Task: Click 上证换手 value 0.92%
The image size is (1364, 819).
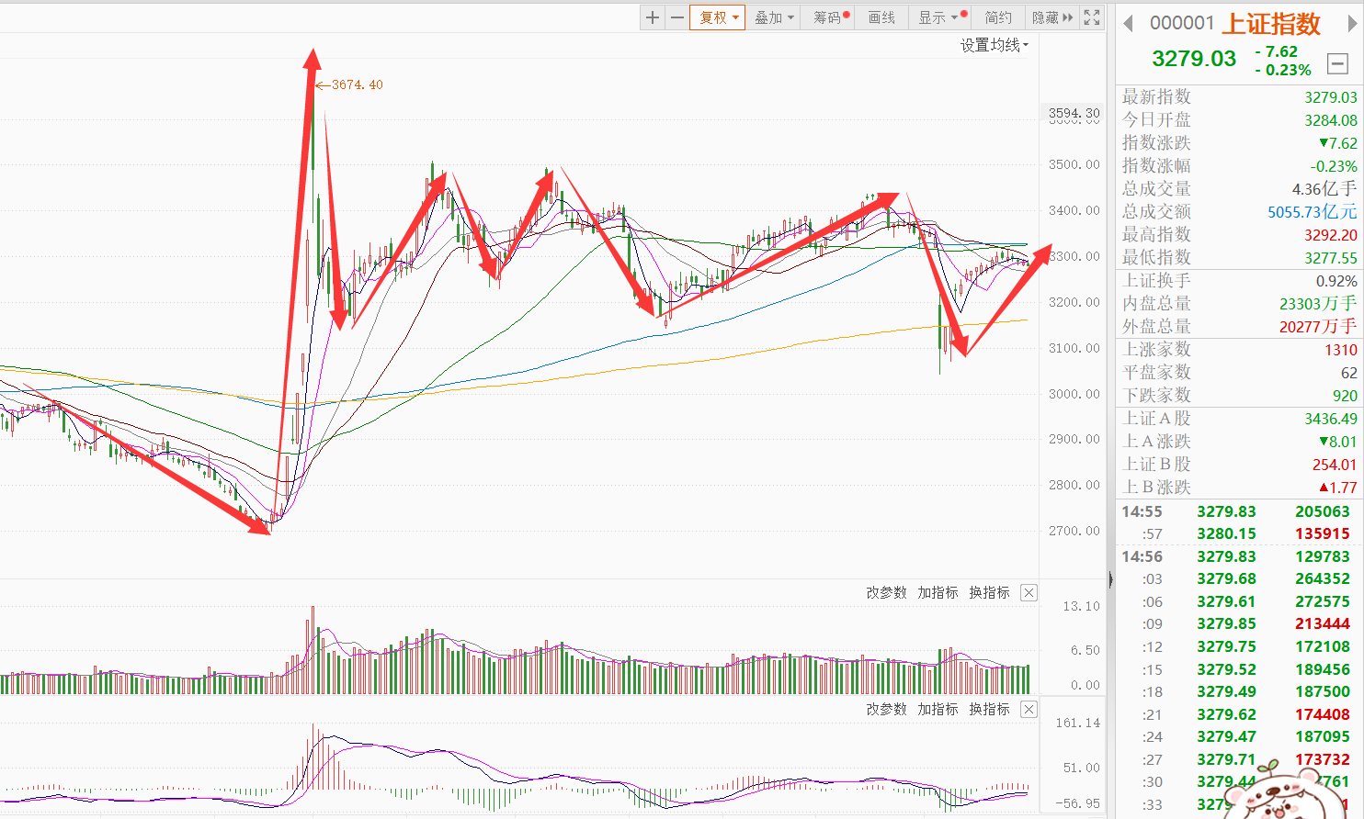Action: [1336, 281]
